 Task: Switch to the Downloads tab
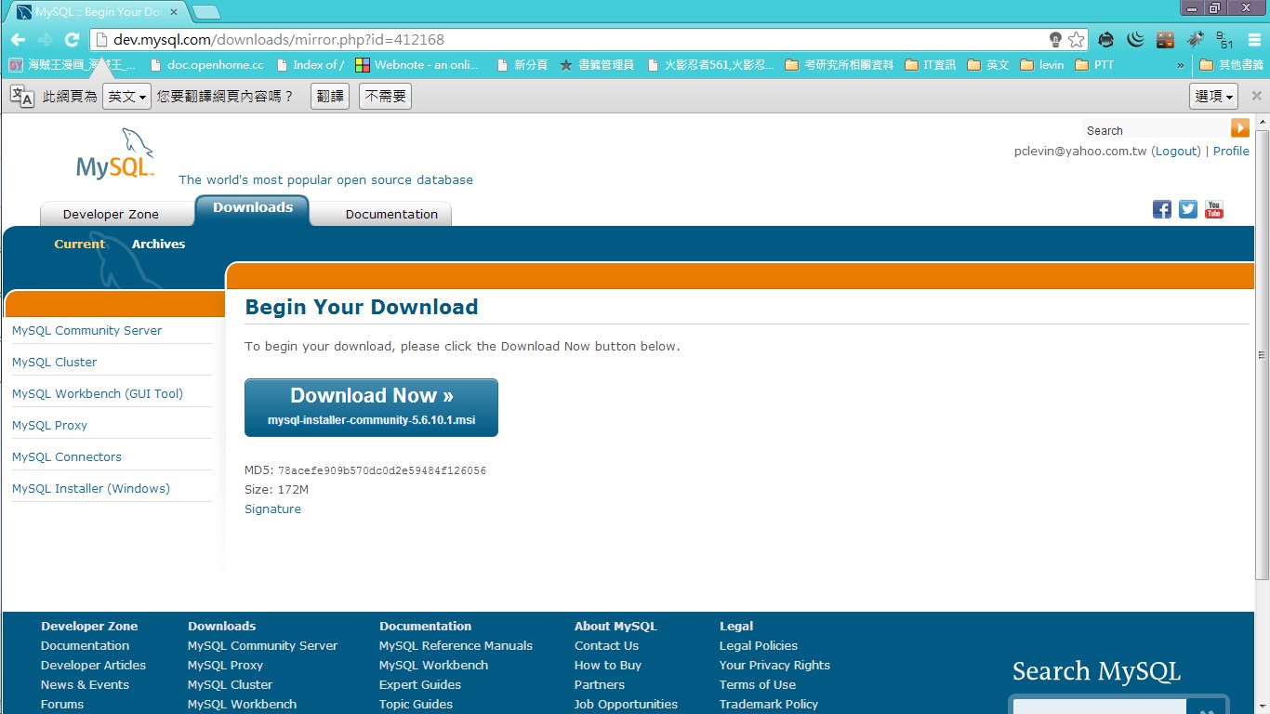tap(253, 209)
